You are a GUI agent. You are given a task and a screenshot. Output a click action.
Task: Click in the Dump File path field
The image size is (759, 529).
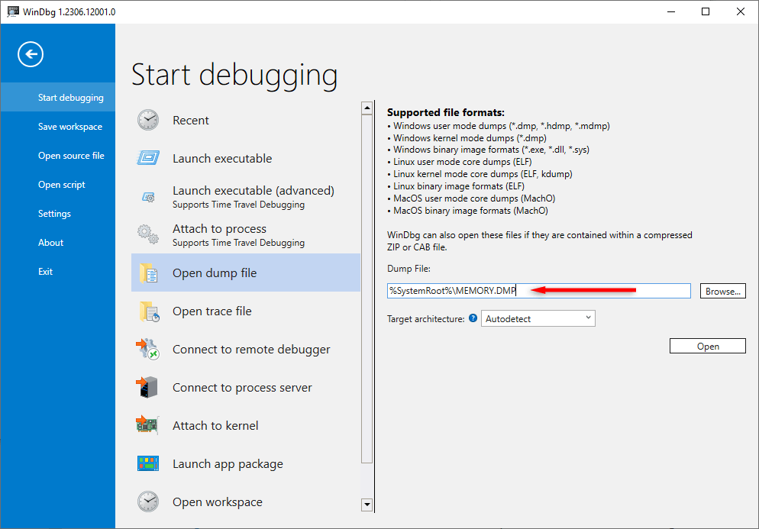538,290
